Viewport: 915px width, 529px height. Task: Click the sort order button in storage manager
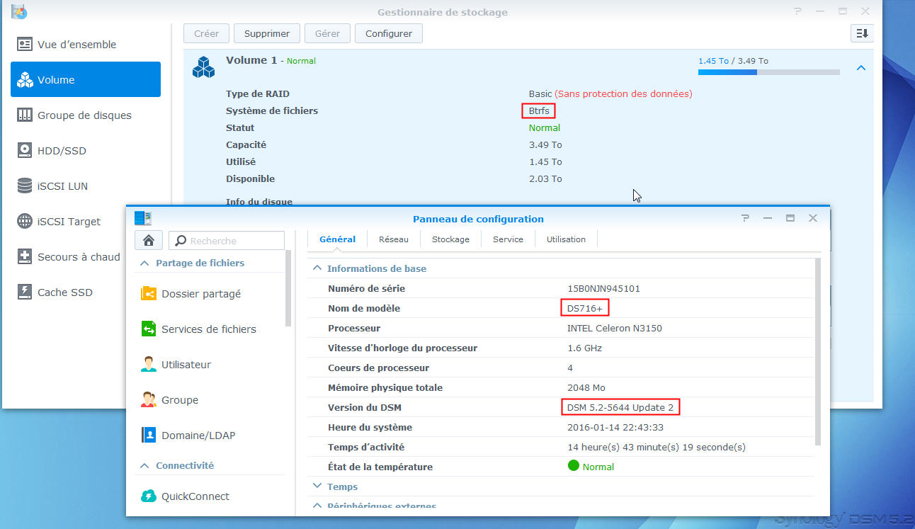pyautogui.click(x=862, y=33)
